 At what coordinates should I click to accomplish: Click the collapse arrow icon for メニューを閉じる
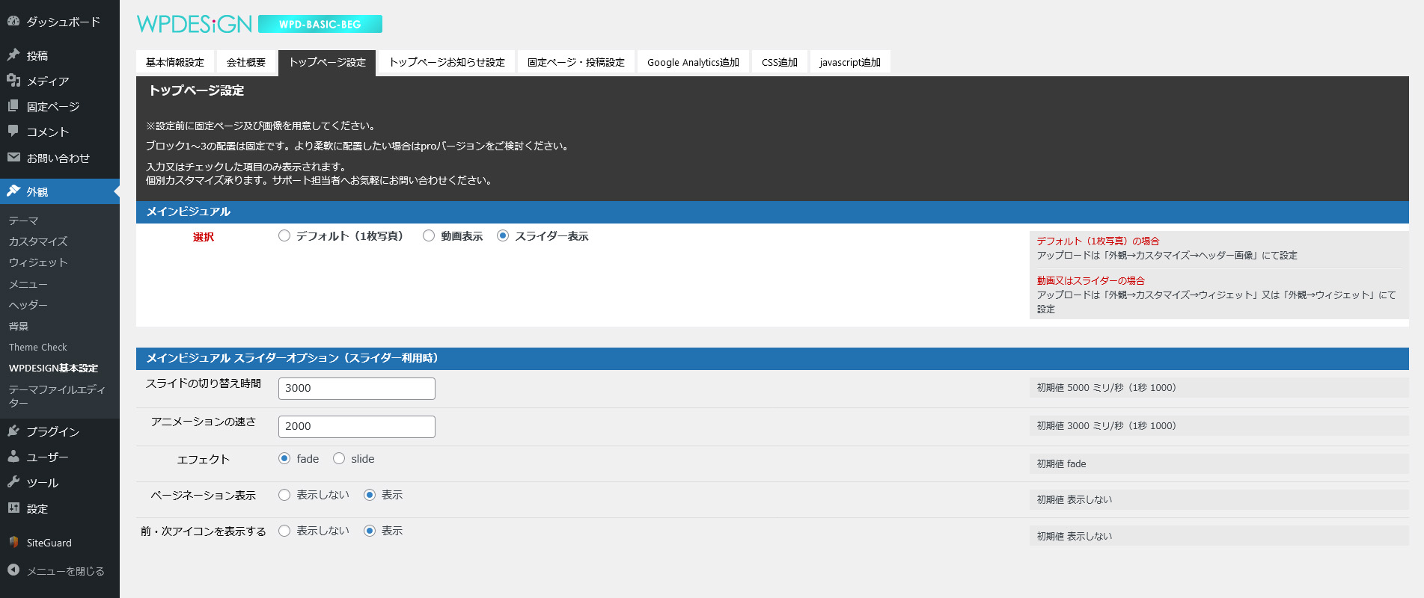(13, 570)
